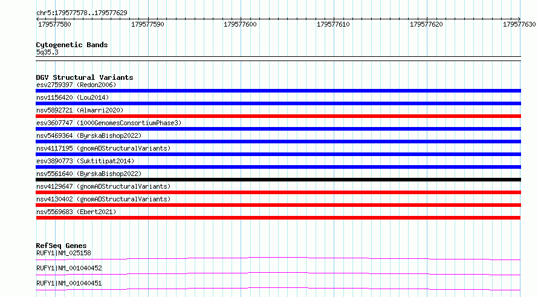Viewport: 538px width, 297px height.
Task: Open variant nsv5469364 (ByrskaBishop2022) label
Action: (89, 135)
